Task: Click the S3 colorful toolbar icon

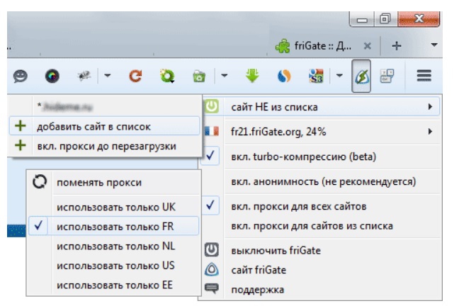Action: point(316,76)
